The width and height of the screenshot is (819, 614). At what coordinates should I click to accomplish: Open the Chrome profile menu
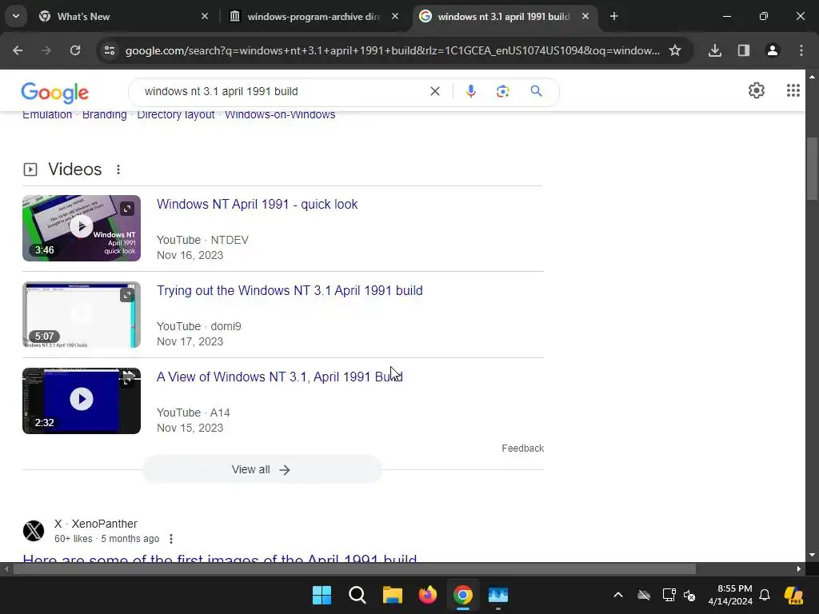tap(773, 50)
